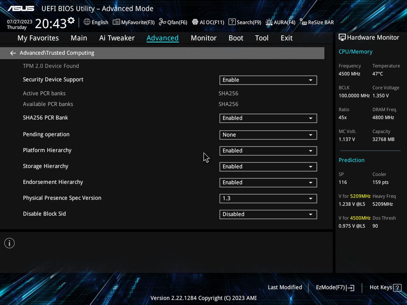Click the globe language icon

87,22
